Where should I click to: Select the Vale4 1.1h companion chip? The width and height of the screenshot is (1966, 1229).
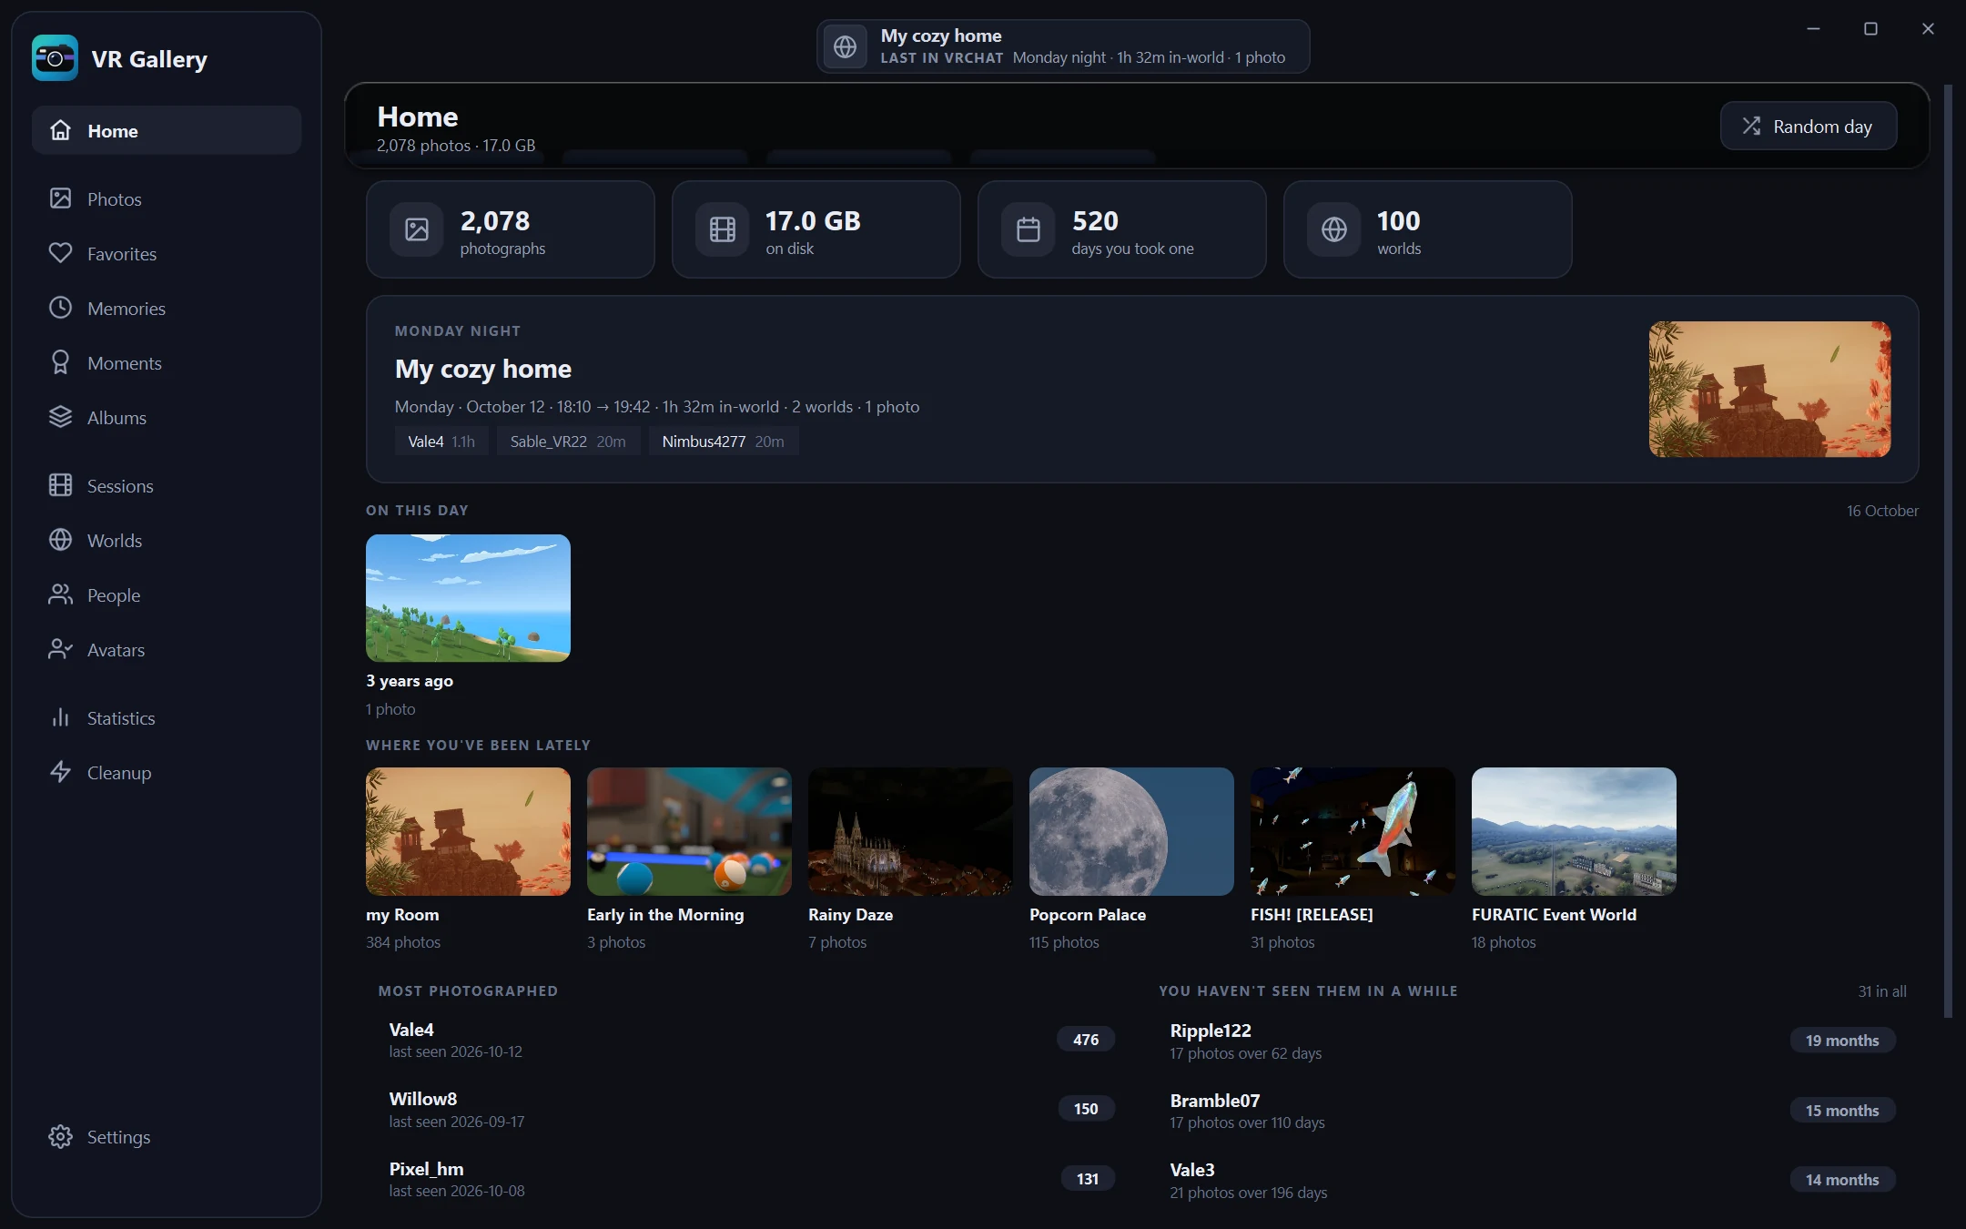(x=441, y=442)
